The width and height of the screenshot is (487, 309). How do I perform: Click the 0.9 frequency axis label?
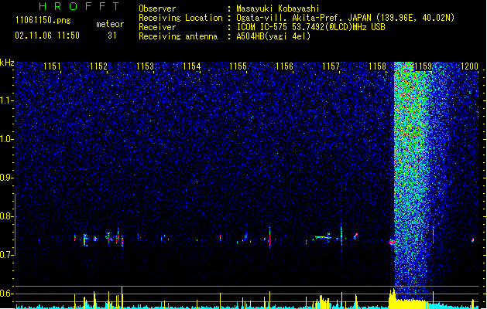point(7,178)
